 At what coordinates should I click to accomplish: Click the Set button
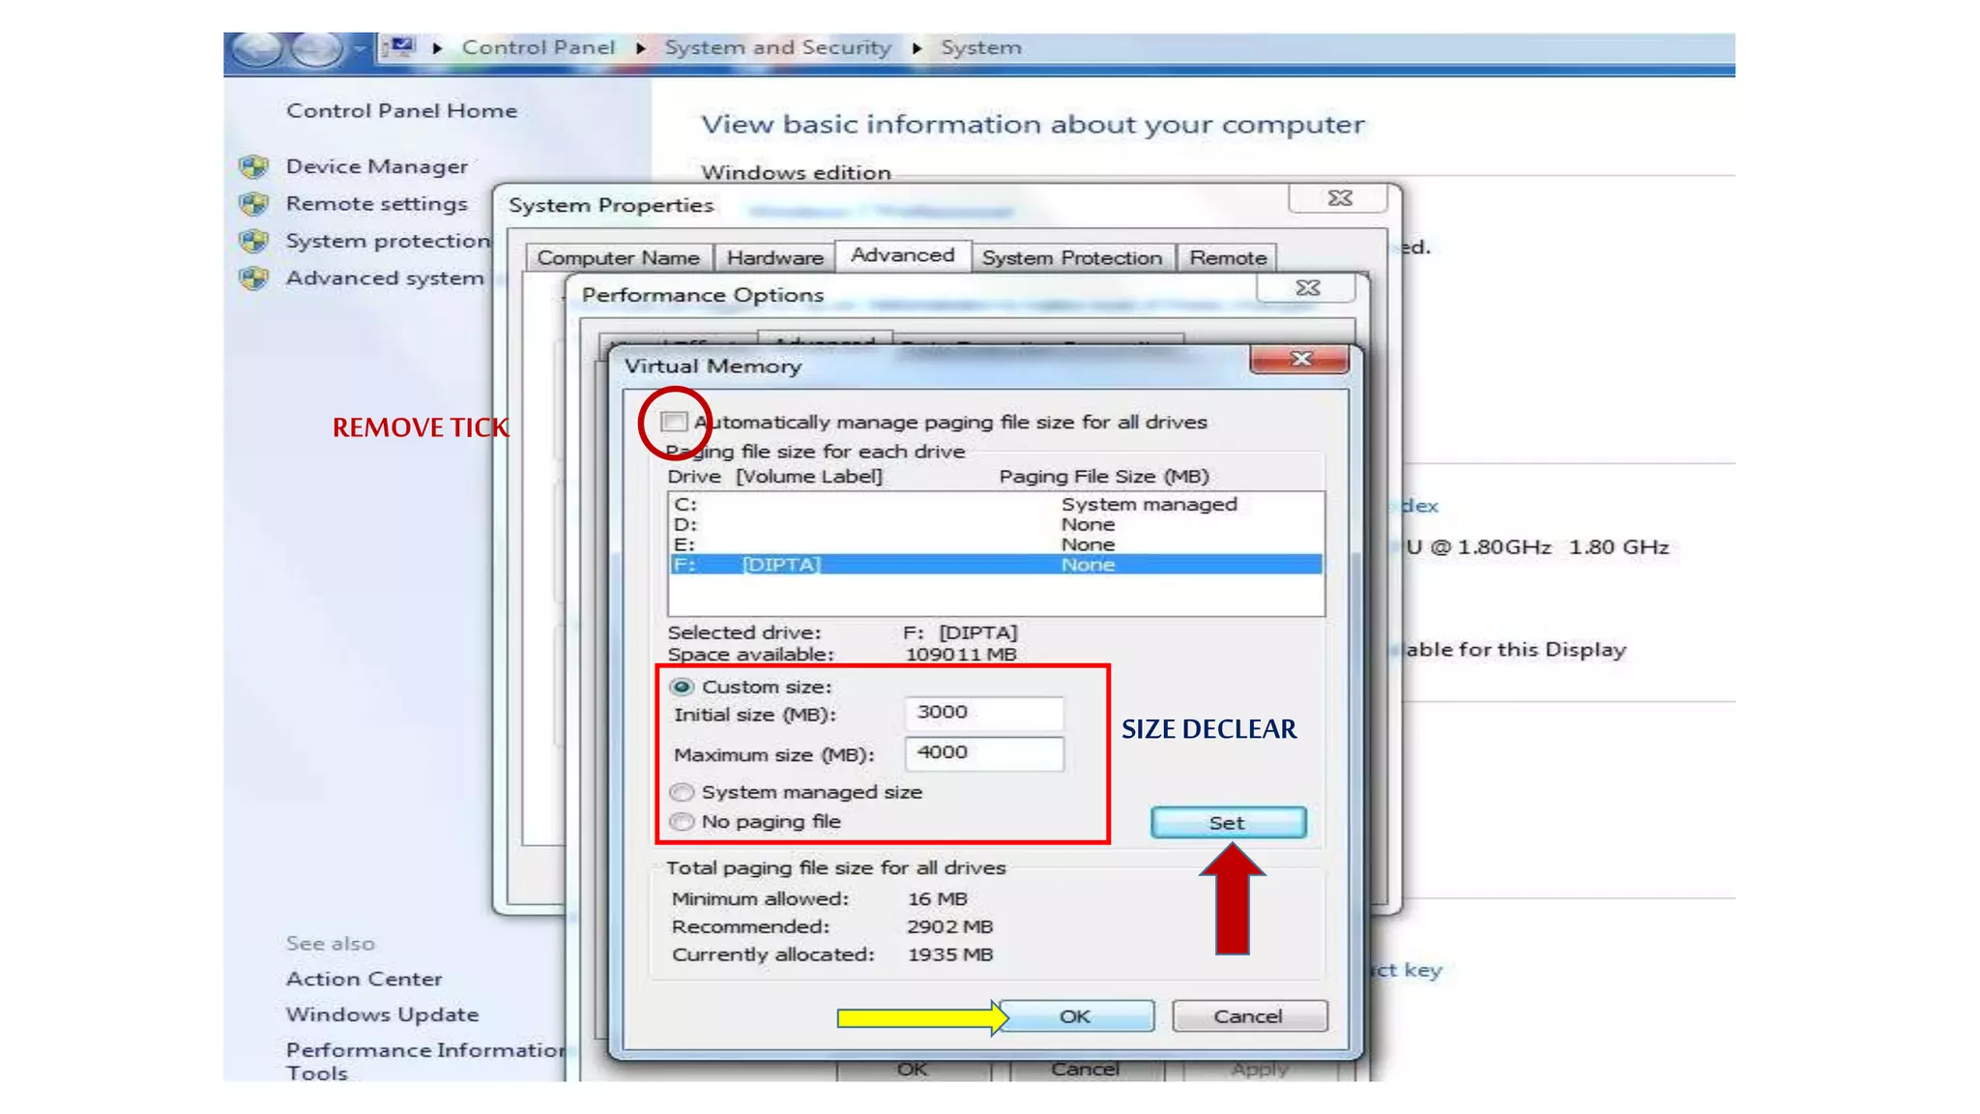[1228, 822]
